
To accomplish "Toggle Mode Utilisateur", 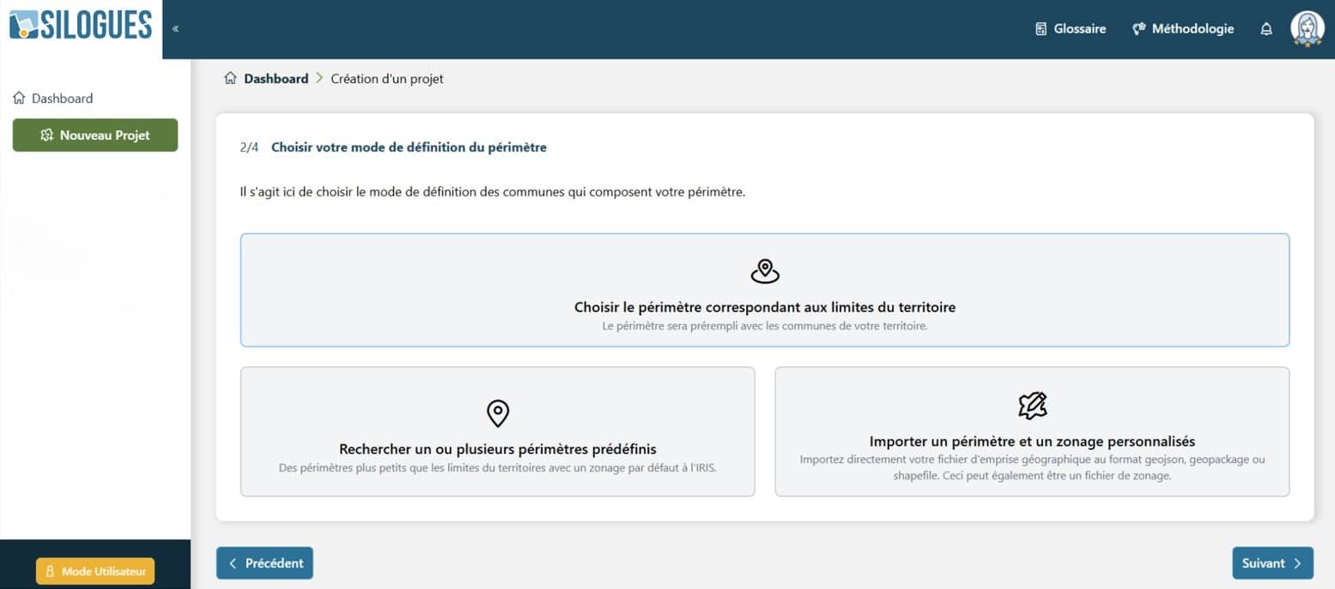I will (x=95, y=571).
